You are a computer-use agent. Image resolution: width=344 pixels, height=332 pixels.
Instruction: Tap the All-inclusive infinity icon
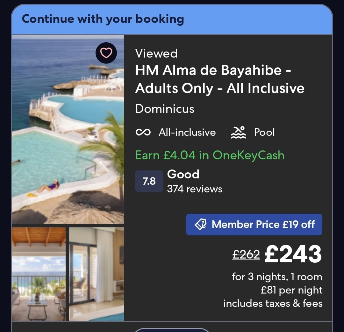pyautogui.click(x=143, y=132)
